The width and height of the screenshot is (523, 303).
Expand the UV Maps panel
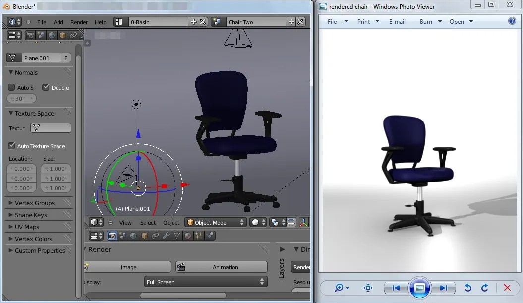click(x=11, y=227)
